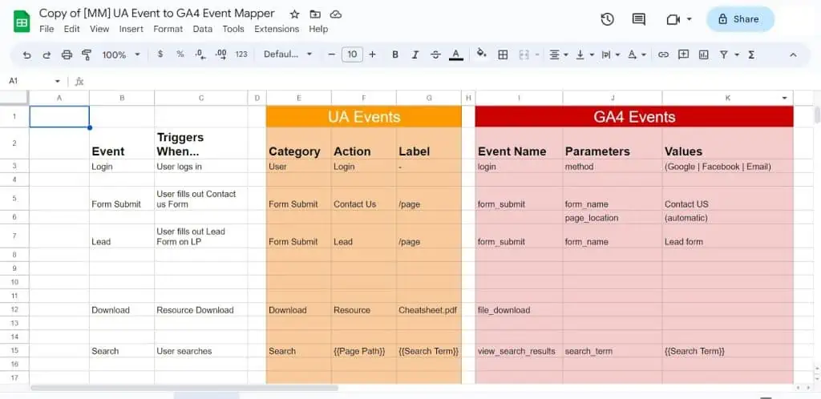Screen dimensions: 821x399
Task: Open the font family dropdown
Action: tap(288, 54)
